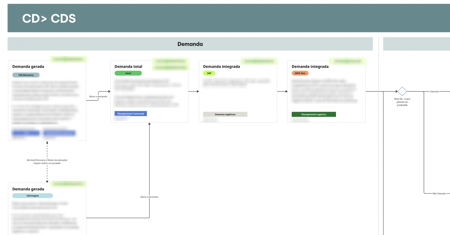Screen dimensions: 450x235
Task: Click the "SAP" tag
Action: click(x=209, y=73)
